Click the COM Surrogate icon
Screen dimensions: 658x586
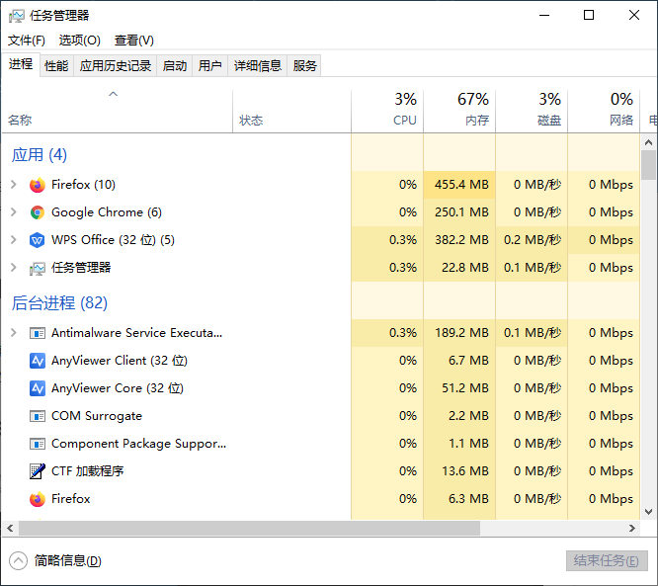click(38, 416)
